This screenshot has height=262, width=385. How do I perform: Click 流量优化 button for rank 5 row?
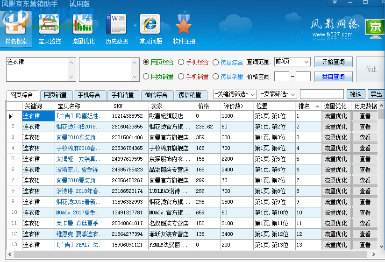pos(335,159)
